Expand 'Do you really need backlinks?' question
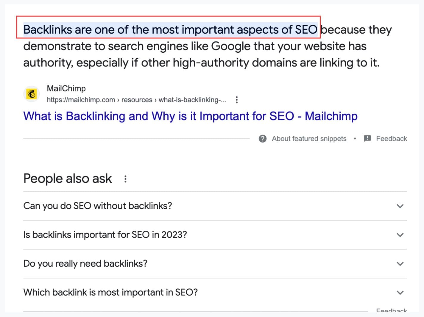 [85, 263]
